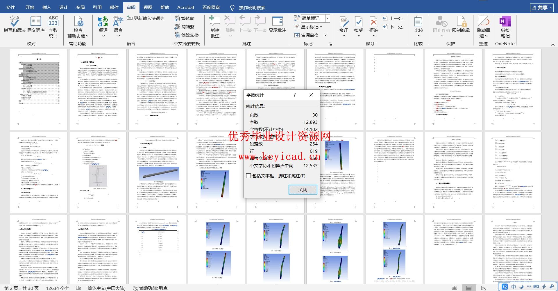Go to Next change (下一处)
Screen dimensions: 558x291
coord(393,27)
